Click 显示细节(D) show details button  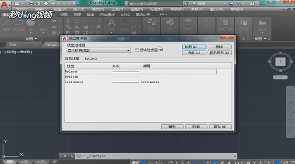[x=219, y=53]
